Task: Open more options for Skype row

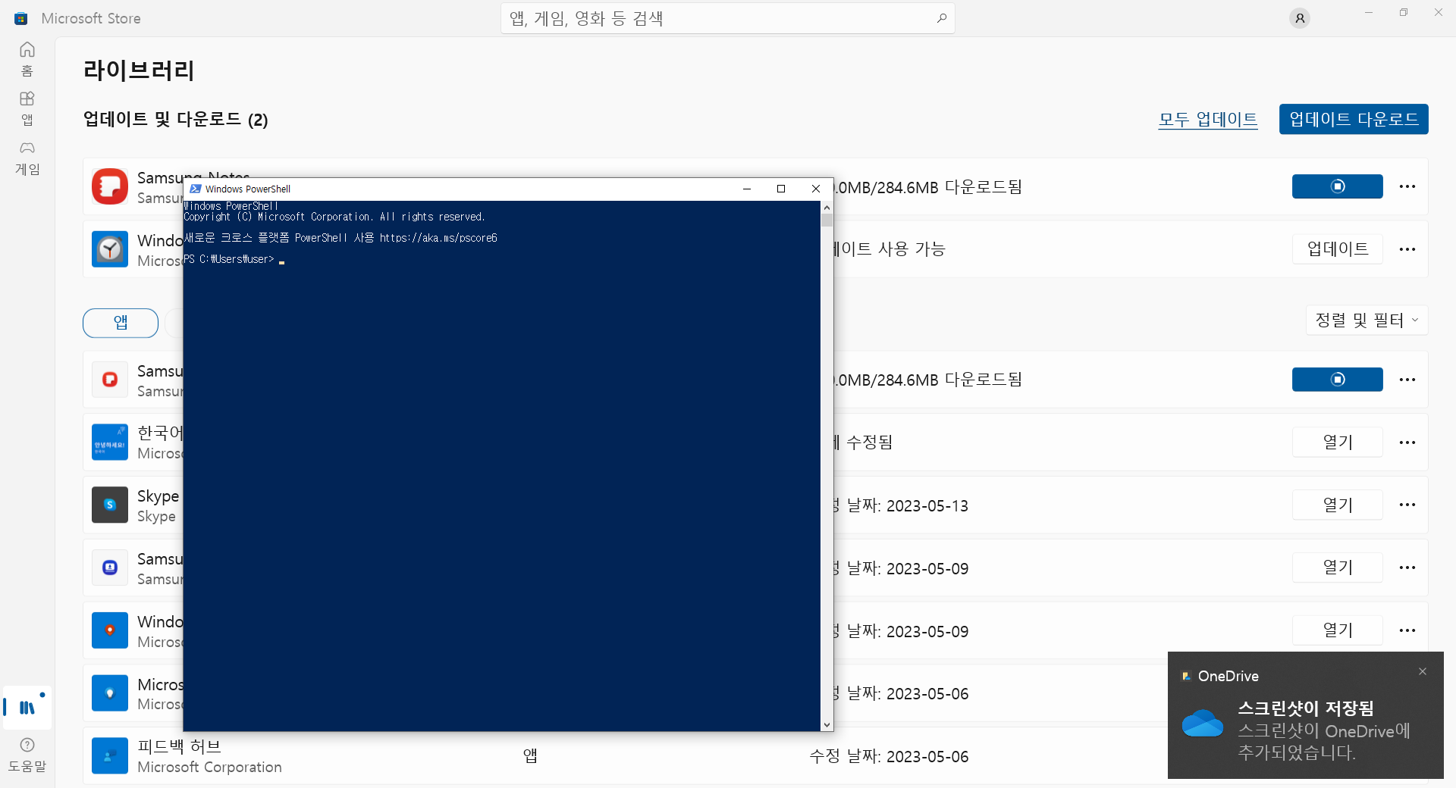Action: [1407, 505]
